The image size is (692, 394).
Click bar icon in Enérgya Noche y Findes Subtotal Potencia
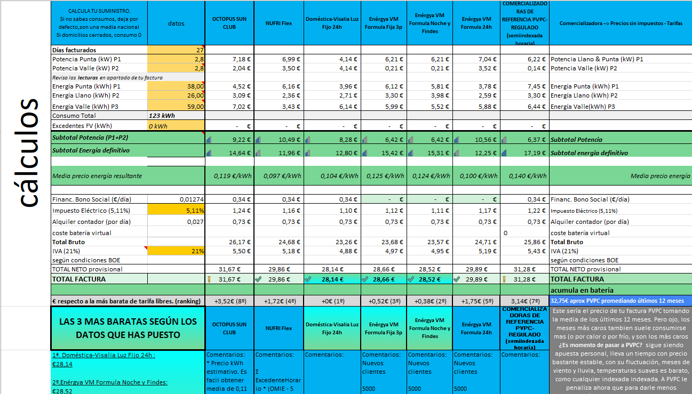(x=410, y=140)
